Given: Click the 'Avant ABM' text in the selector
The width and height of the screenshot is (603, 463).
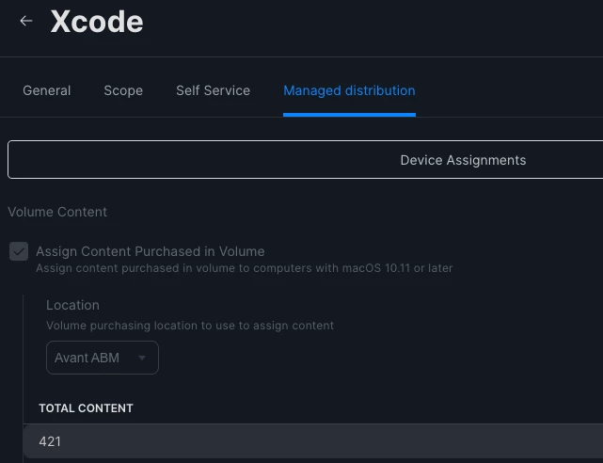Looking at the screenshot, I should 87,358.
